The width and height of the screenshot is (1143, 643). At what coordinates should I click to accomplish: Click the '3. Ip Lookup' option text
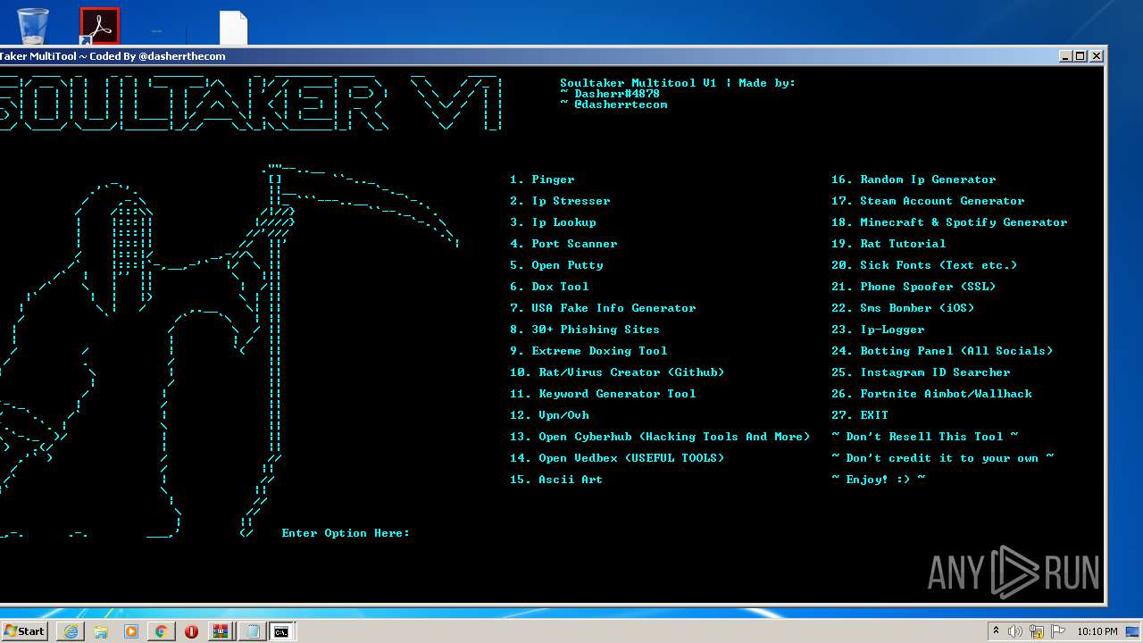pyautogui.click(x=553, y=222)
